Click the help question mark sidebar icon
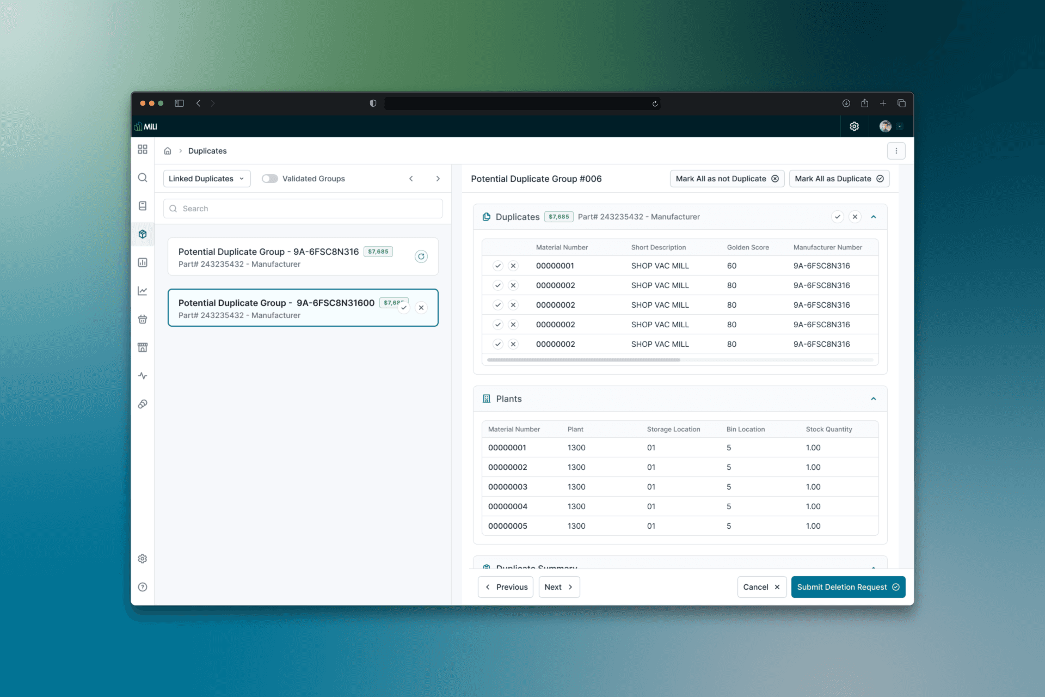 point(143,587)
